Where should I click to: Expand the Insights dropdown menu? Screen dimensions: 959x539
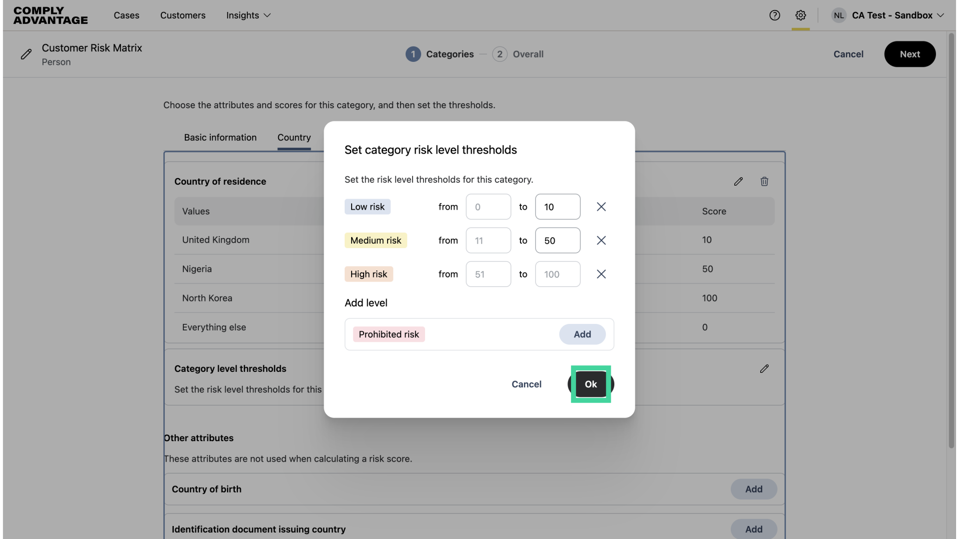click(248, 15)
